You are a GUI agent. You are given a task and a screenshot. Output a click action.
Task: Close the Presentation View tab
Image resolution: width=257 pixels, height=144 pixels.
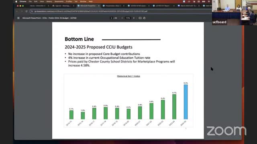coord(124,6)
